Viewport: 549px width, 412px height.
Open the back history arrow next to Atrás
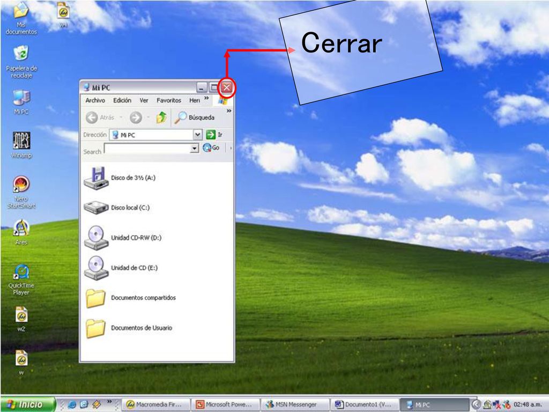point(121,117)
